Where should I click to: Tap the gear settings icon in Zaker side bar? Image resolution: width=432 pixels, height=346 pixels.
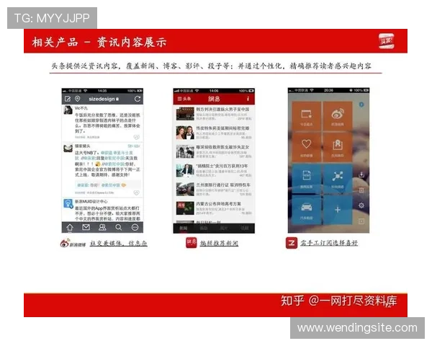[x=361, y=205]
